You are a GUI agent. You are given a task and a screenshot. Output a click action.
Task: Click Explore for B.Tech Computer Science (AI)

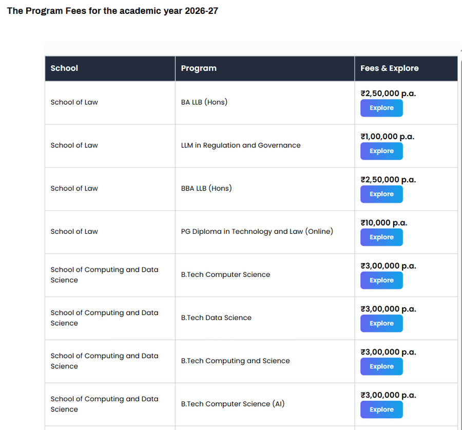click(x=381, y=409)
